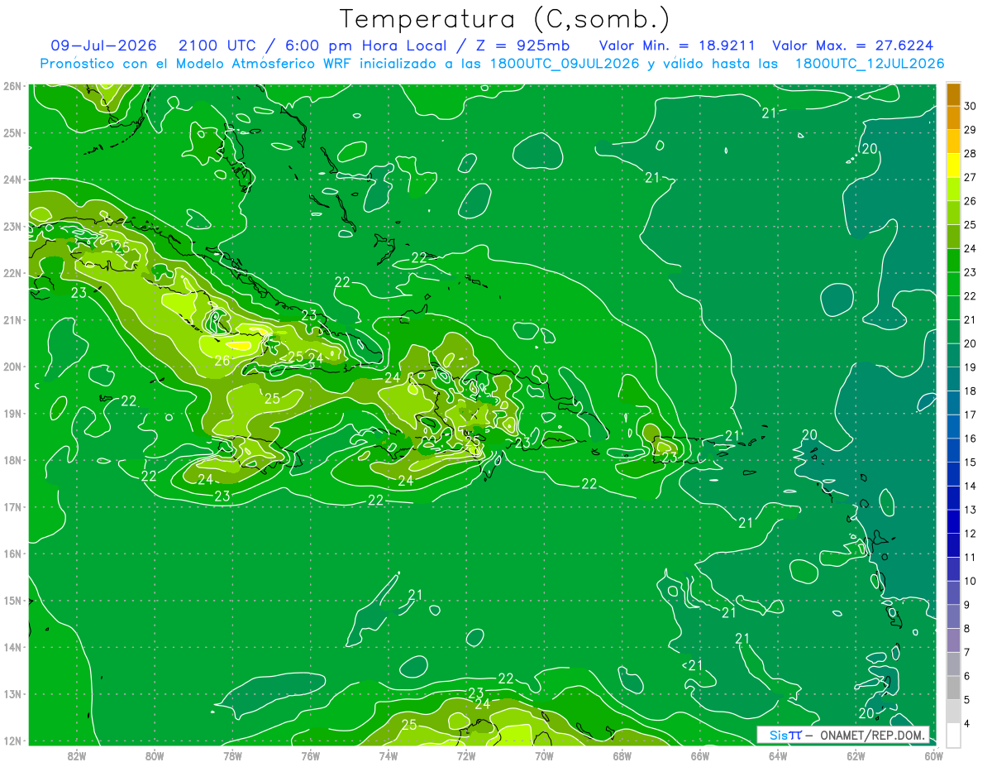992x767 pixels.
Task: Click the "Temperatura (C,somb.)" chart title
Action: point(505,19)
